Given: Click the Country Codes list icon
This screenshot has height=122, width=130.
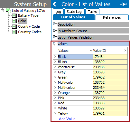Looking at the screenshot, I should coord(14,32).
